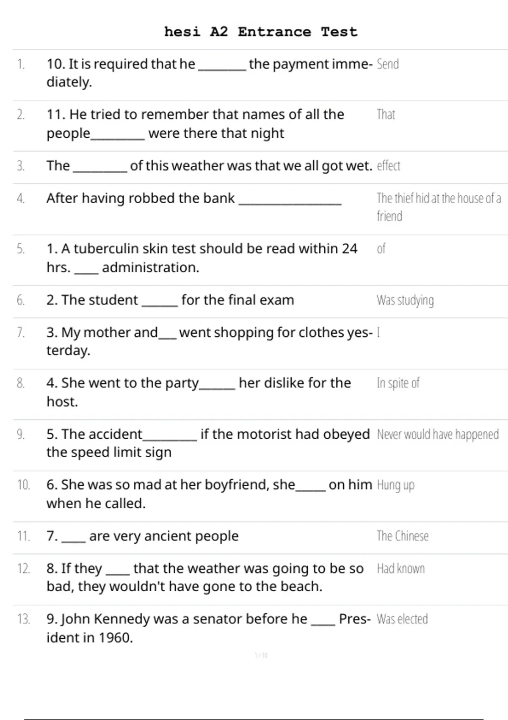Click the answer 'of' in row 5
Image resolution: width=508 pixels, height=720 pixels.
(x=381, y=249)
